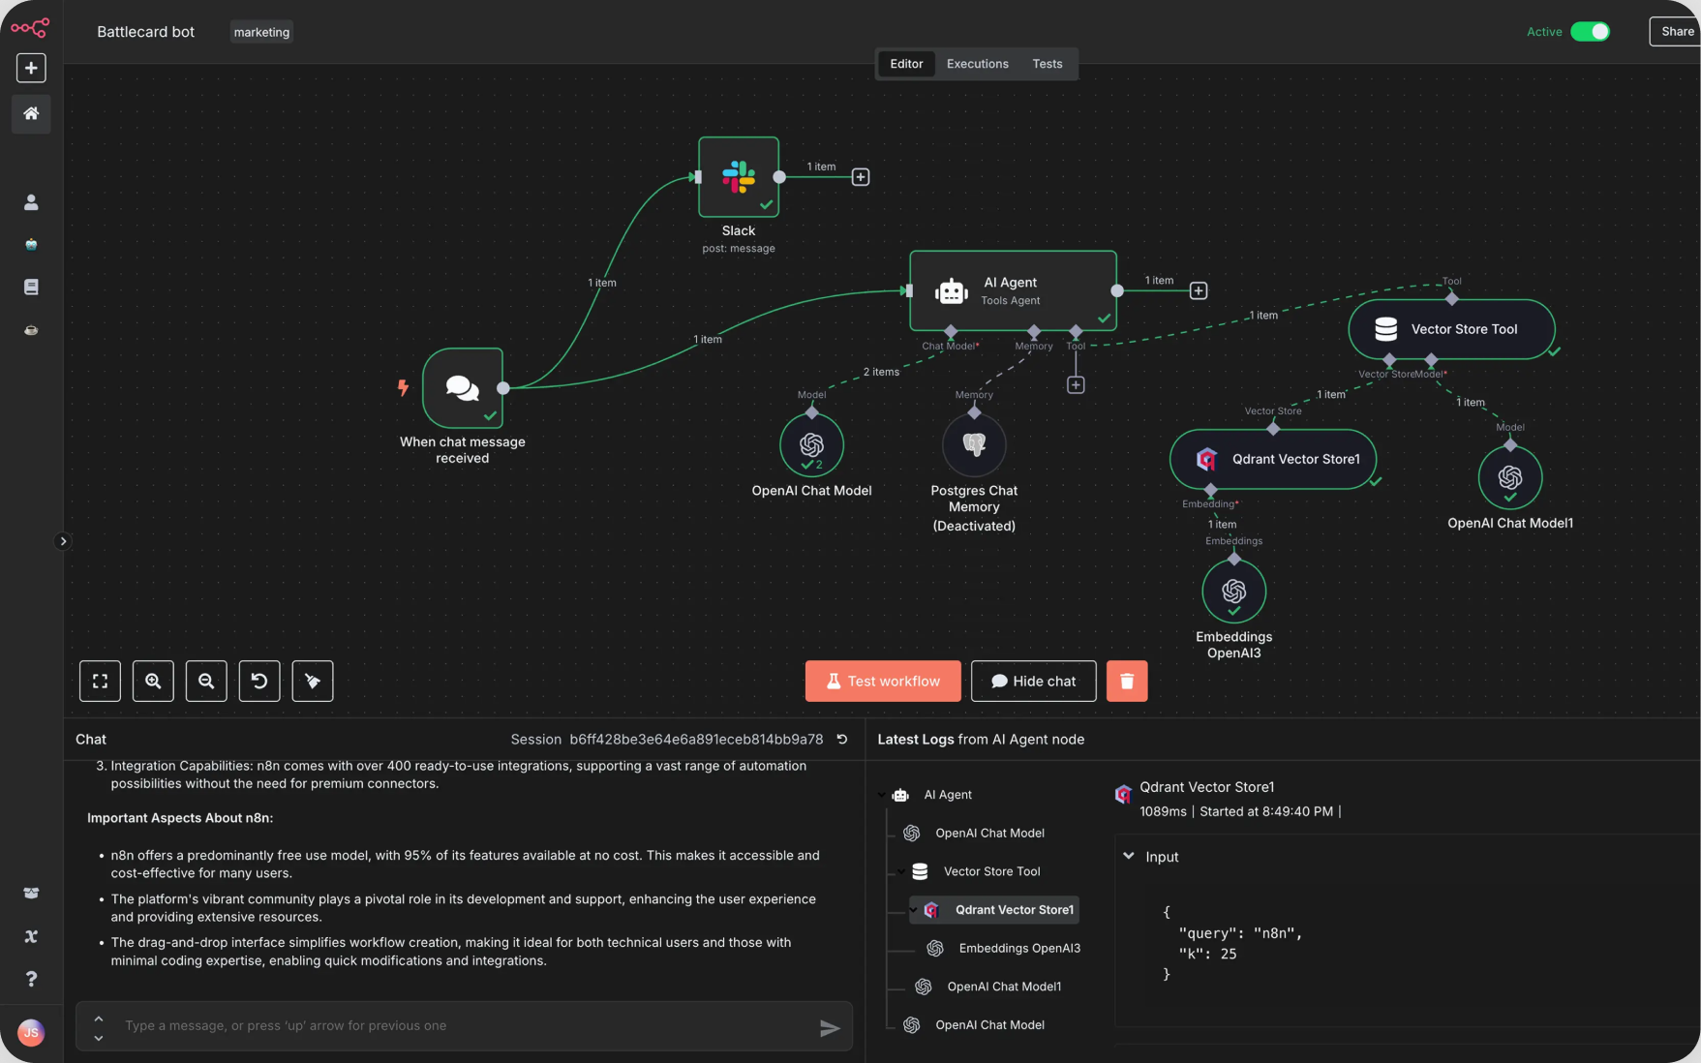
Task: Toggle the workflow Active switch
Action: pos(1590,32)
